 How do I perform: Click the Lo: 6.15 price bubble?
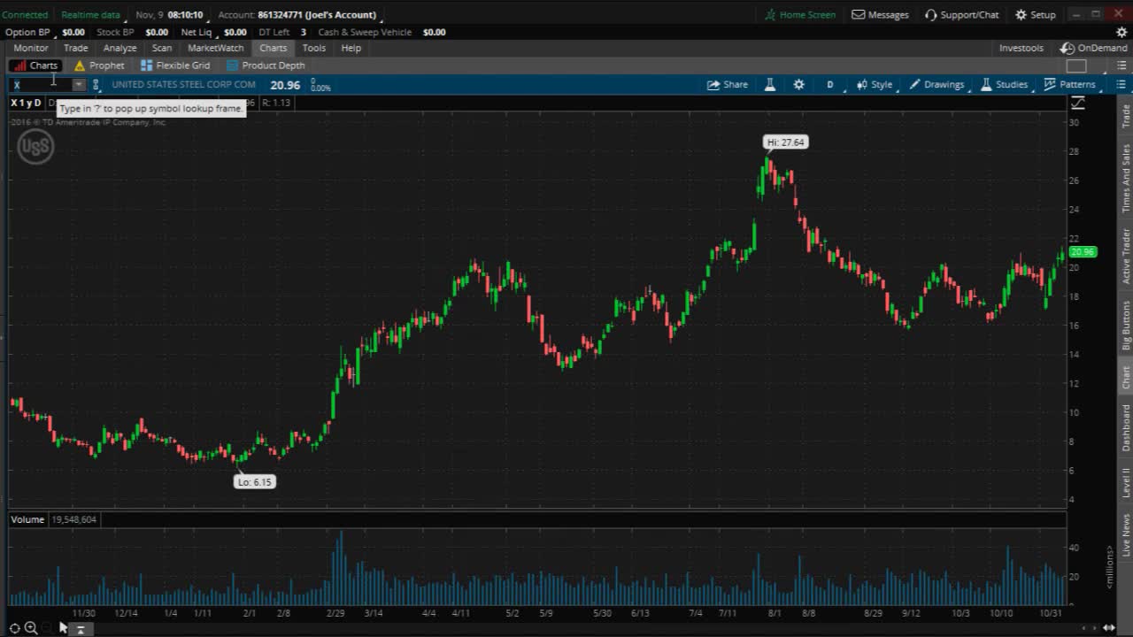click(255, 482)
